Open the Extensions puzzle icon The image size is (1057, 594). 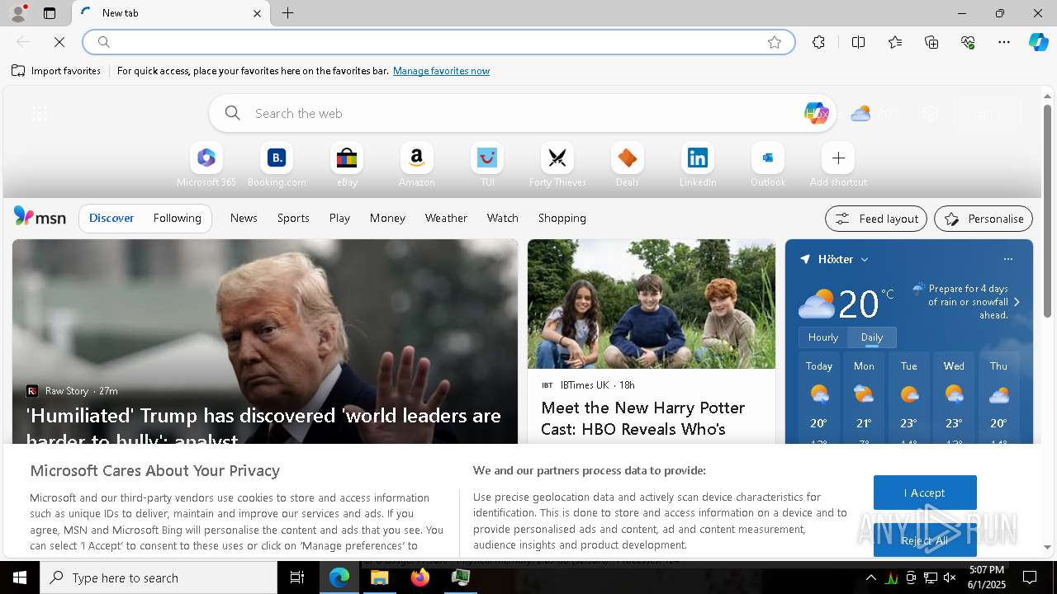(x=818, y=42)
